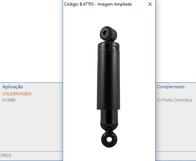
Task: Click white background right of the popup
Action: pos(175,41)
